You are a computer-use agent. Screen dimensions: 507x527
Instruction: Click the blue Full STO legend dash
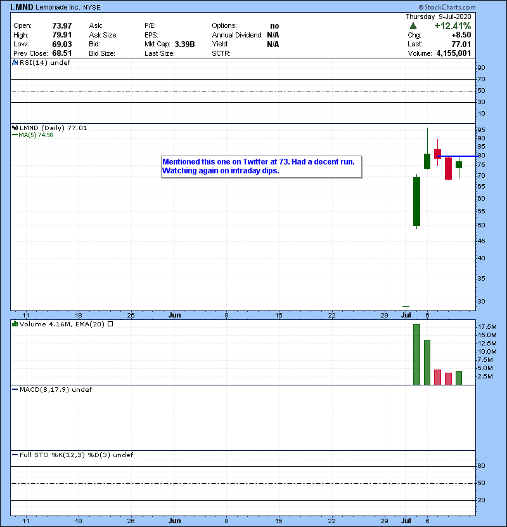15,455
